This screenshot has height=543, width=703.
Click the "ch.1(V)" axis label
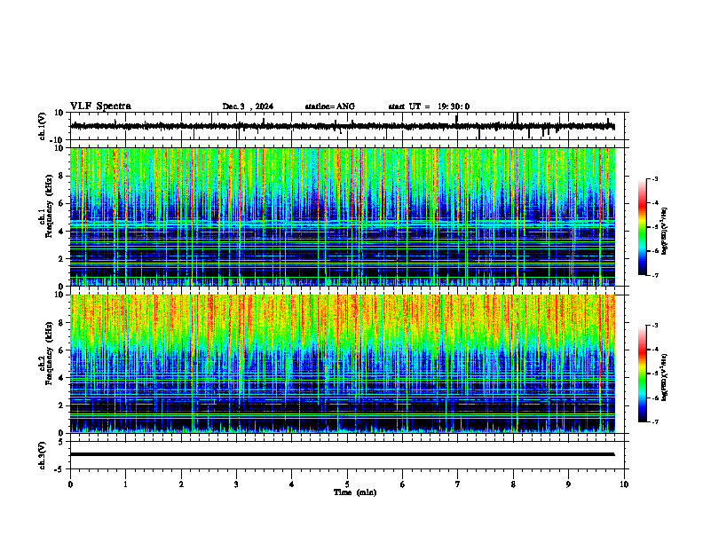tap(43, 126)
